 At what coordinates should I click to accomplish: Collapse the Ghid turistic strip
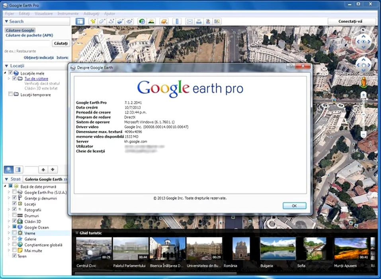pos(77,233)
